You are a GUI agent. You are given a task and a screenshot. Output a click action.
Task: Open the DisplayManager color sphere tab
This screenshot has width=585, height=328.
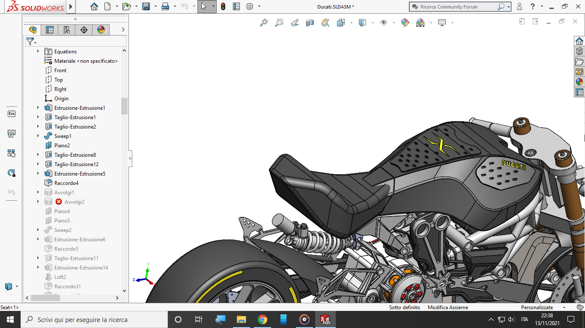coord(101,29)
